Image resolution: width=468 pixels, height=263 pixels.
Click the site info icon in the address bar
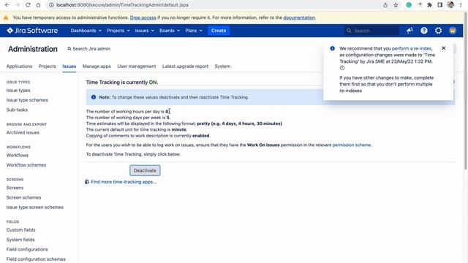click(x=51, y=5)
